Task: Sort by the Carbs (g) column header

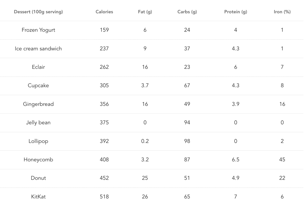Action: coord(187,12)
